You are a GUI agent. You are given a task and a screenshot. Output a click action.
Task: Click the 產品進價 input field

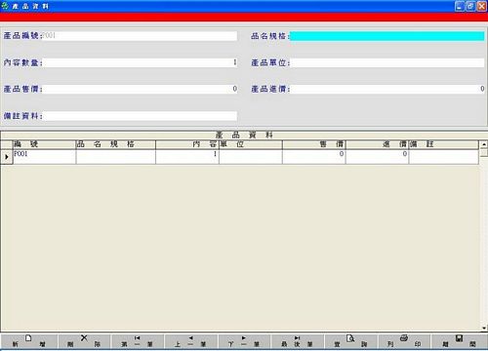tap(387, 90)
